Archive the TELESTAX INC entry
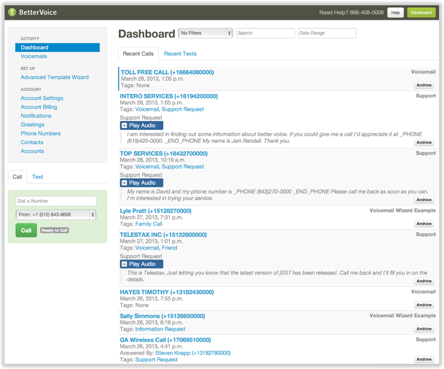 click(424, 281)
